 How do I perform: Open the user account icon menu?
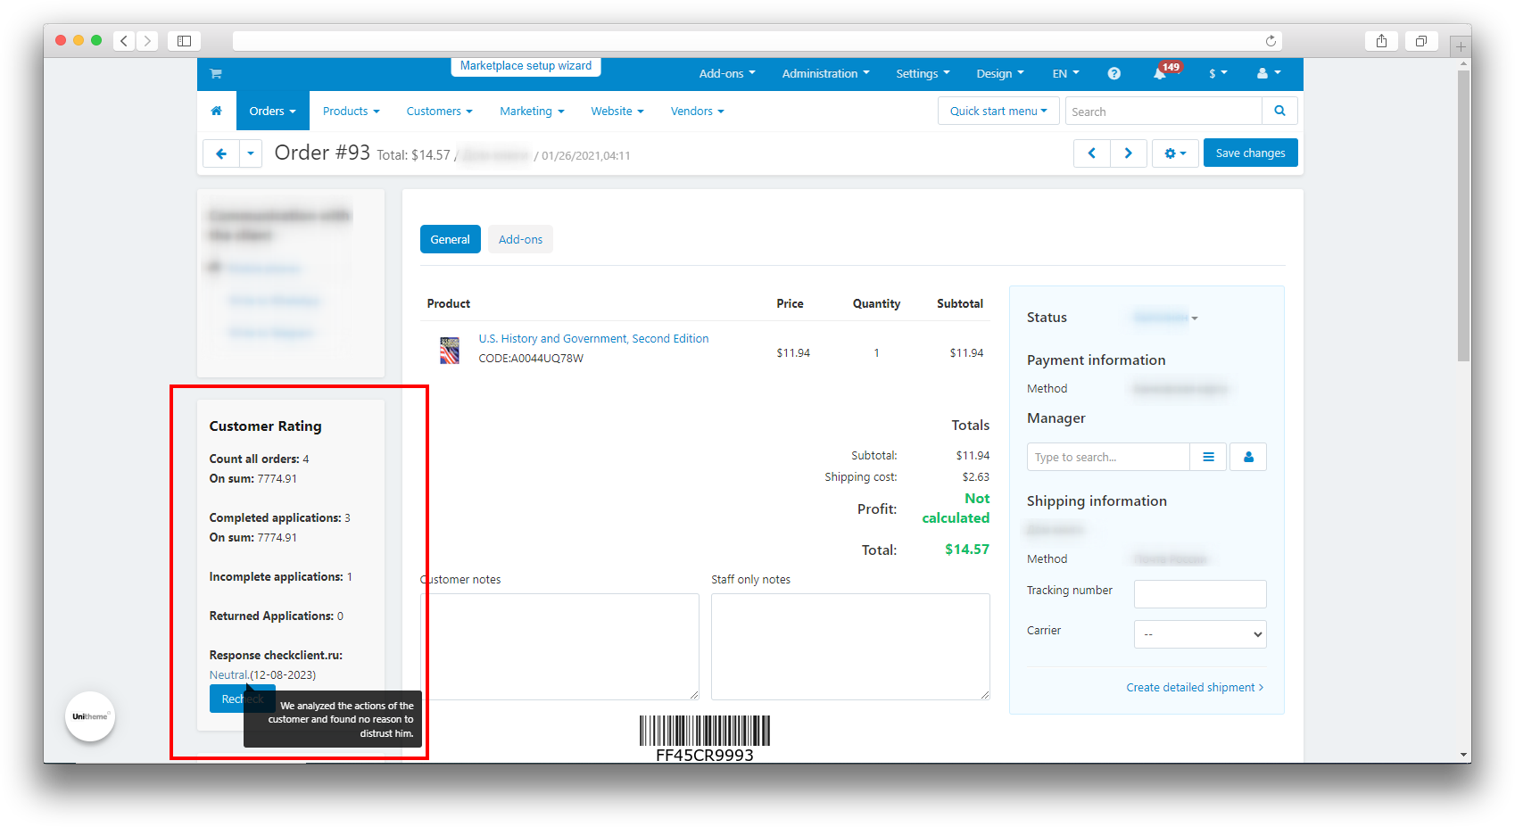point(1269,74)
